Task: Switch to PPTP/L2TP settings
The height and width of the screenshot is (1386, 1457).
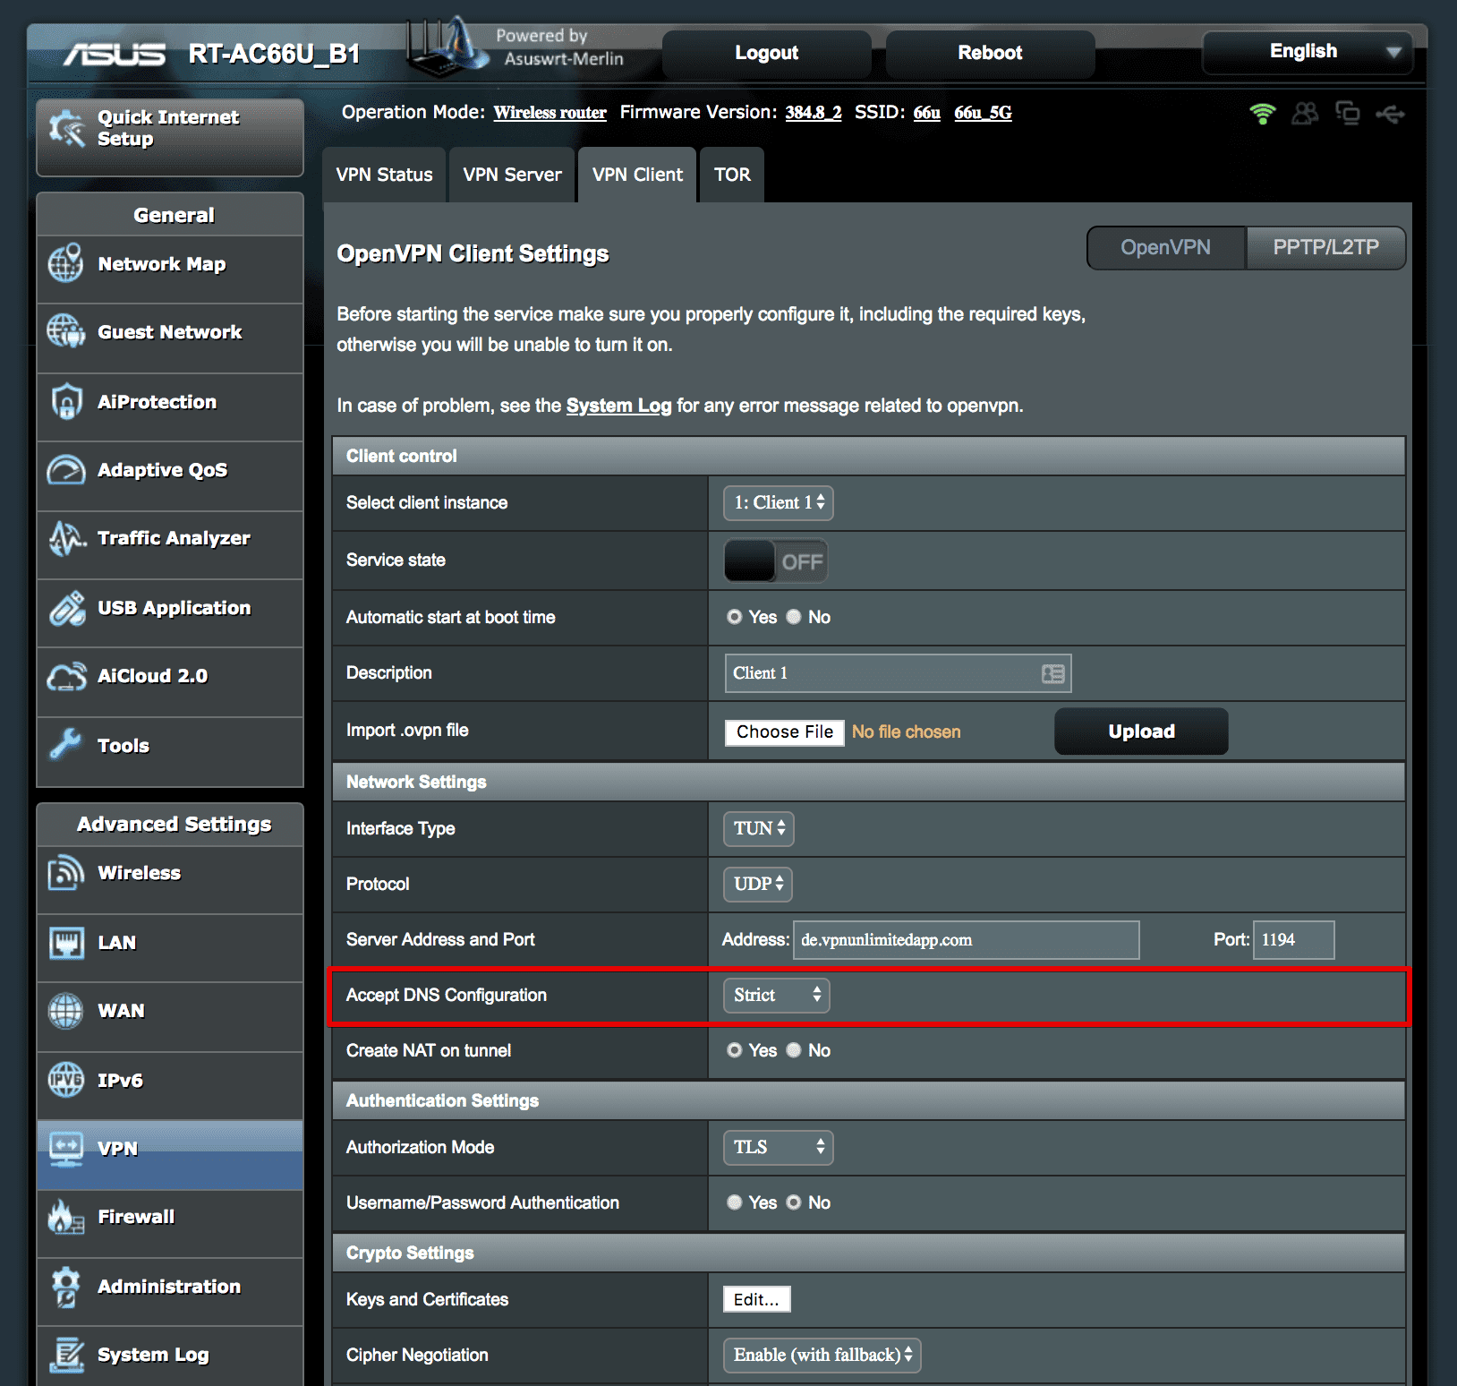Action: pos(1325,248)
